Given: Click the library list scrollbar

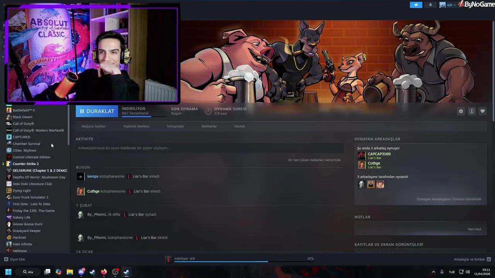Looking at the screenshot, I should tap(69, 125).
